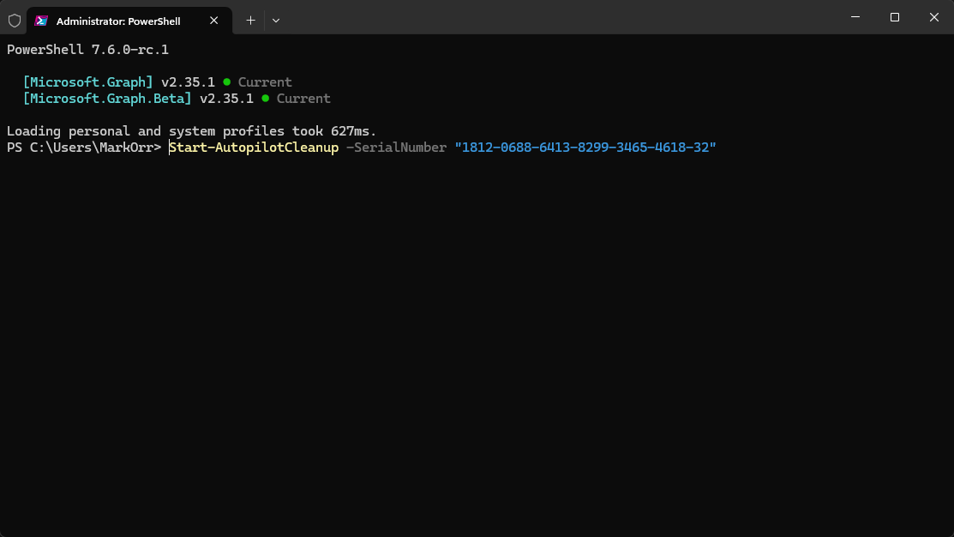Viewport: 954px width, 537px height.
Task: Click the PowerShell 7.6.0-rc.1 version line
Action: point(87,50)
